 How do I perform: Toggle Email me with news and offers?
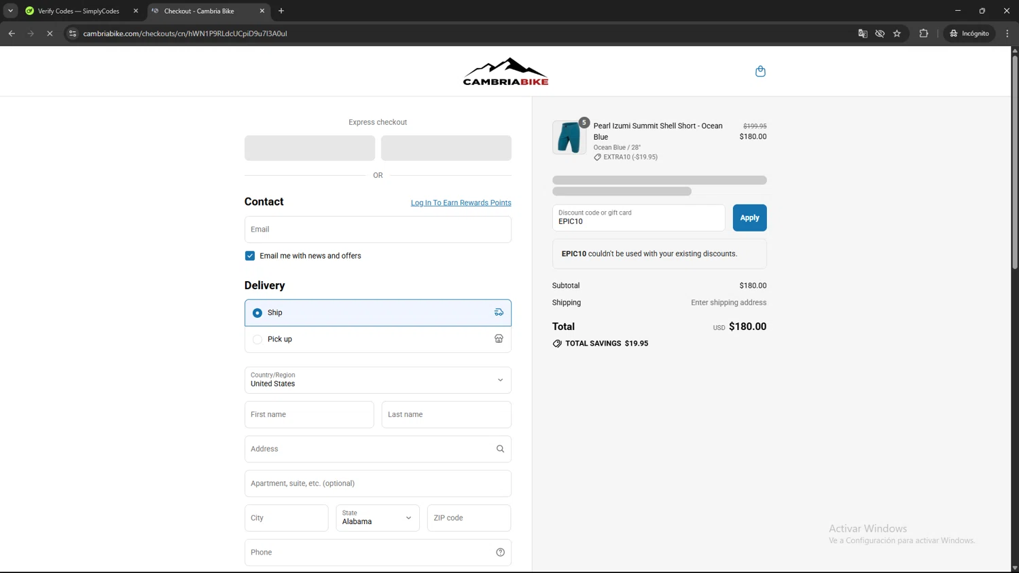[x=250, y=256]
